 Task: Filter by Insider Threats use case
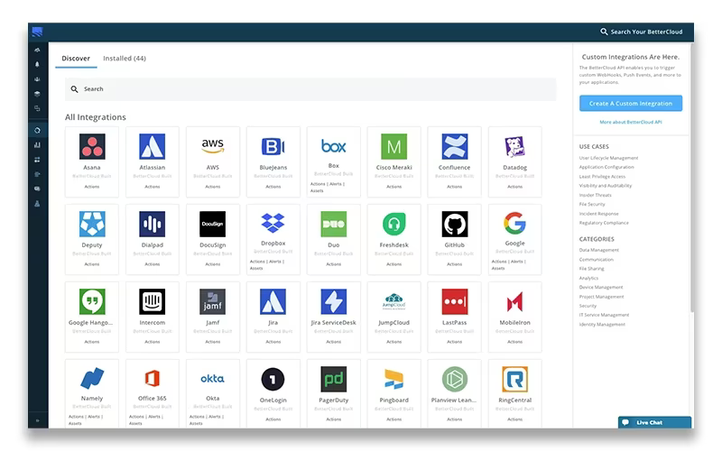(x=595, y=195)
